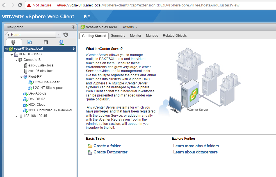Collapse the Compute-B cluster node
276x177 pixels.
17,60
